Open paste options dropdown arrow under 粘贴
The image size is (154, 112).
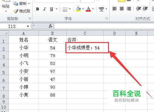(x=6, y=11)
